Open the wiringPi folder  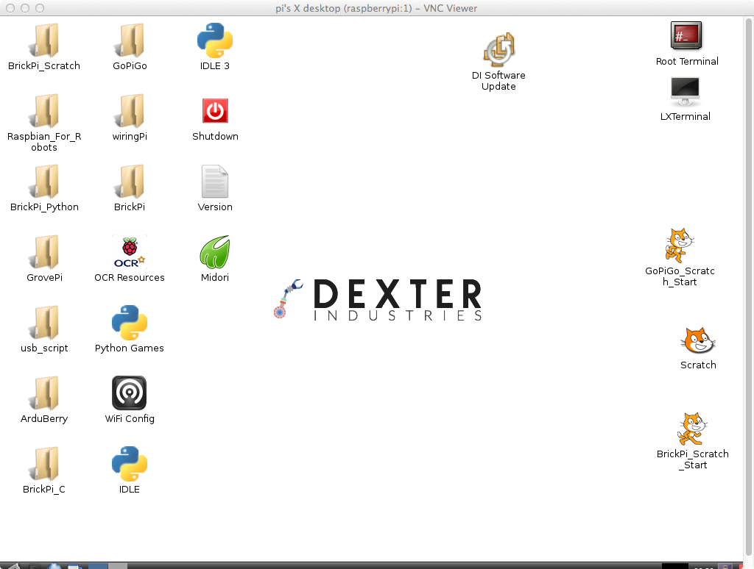pyautogui.click(x=130, y=112)
